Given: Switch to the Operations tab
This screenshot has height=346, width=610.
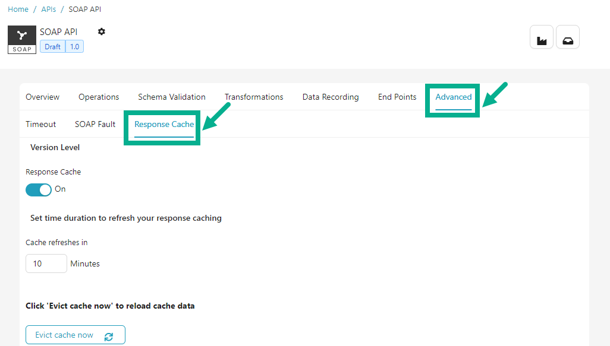Looking at the screenshot, I should point(99,97).
